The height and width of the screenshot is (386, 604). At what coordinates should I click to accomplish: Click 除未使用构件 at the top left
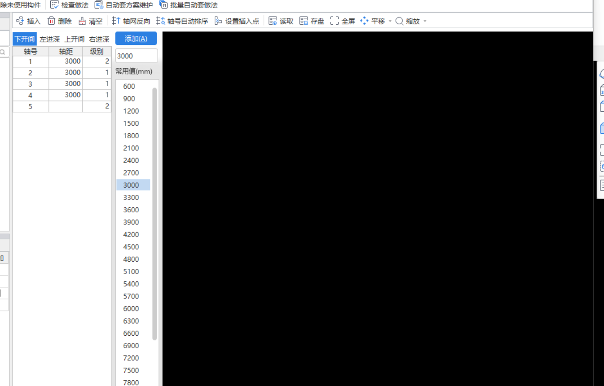(20, 5)
